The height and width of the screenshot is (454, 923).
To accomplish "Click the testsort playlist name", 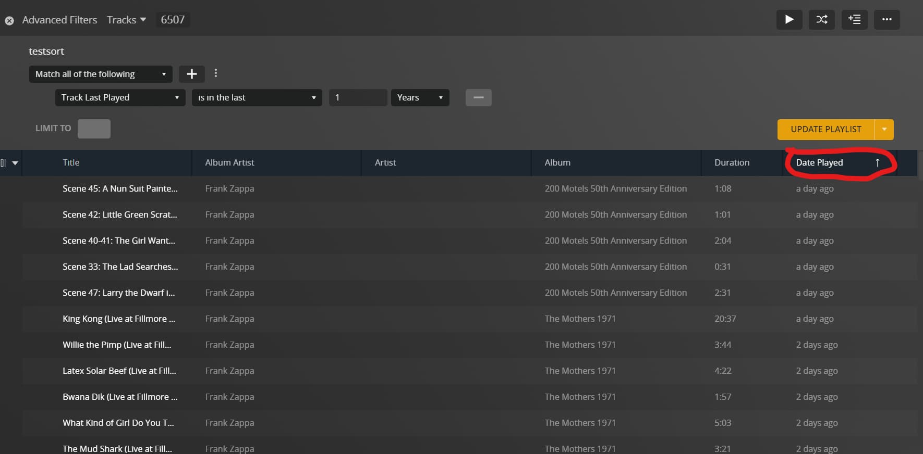I will click(46, 51).
